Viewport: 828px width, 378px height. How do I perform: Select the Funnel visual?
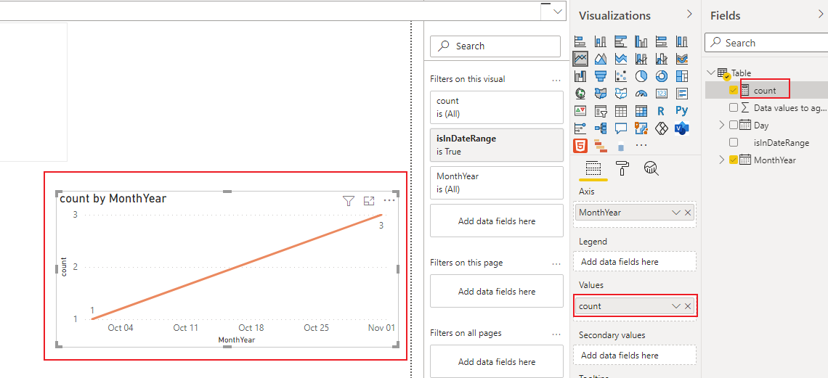[601, 76]
